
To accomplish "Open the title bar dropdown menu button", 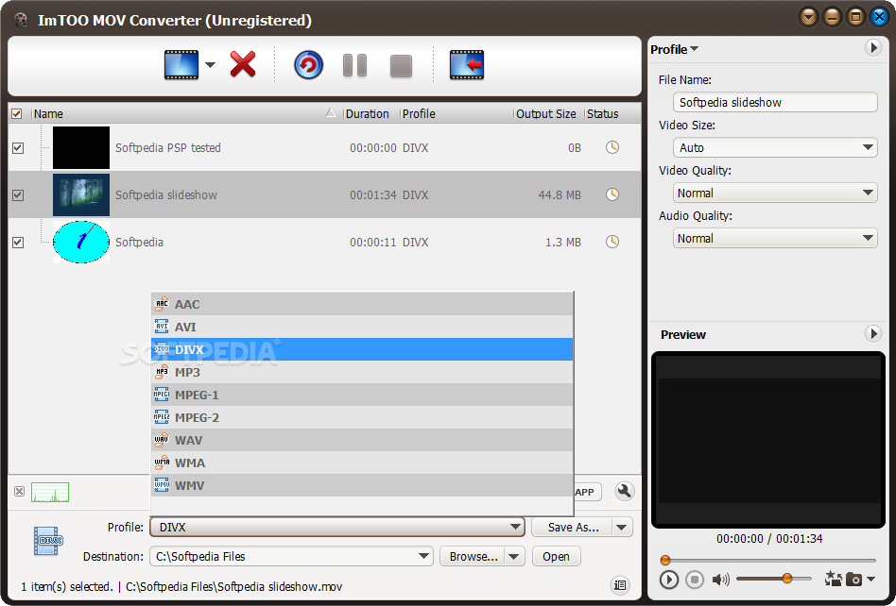I will [808, 17].
